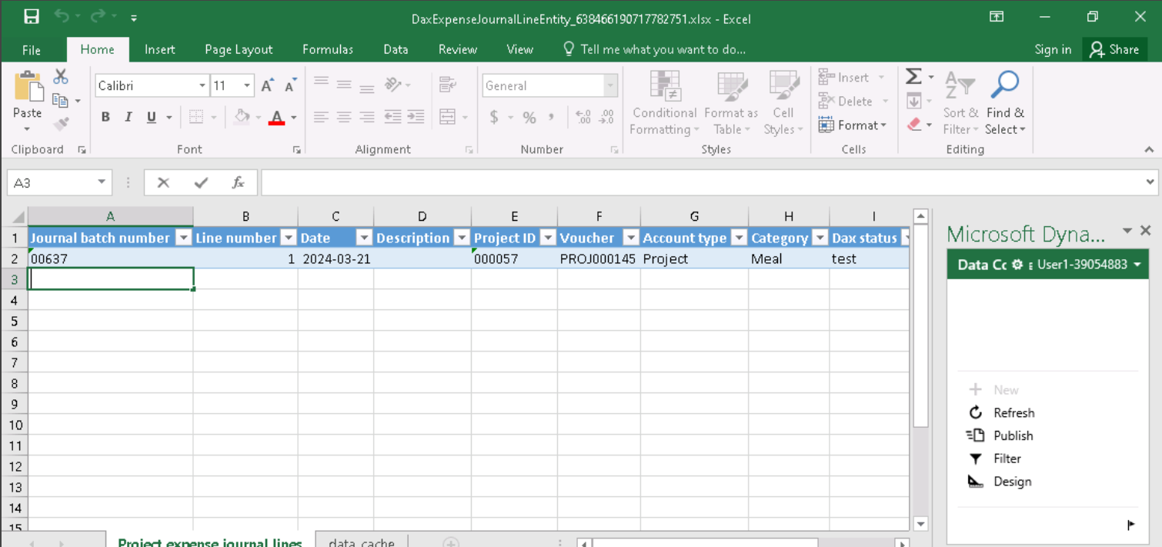Click the Paste clipboard icon
Image resolution: width=1162 pixels, height=547 pixels.
pos(28,87)
